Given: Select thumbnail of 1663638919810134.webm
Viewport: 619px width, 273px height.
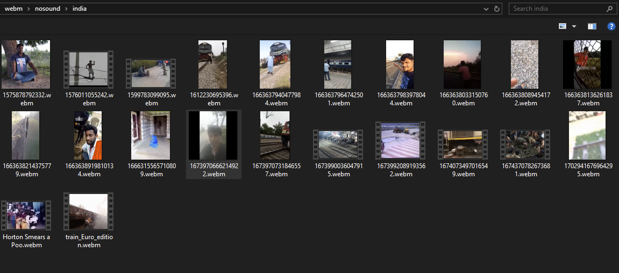Looking at the screenshot, I should tap(88, 135).
